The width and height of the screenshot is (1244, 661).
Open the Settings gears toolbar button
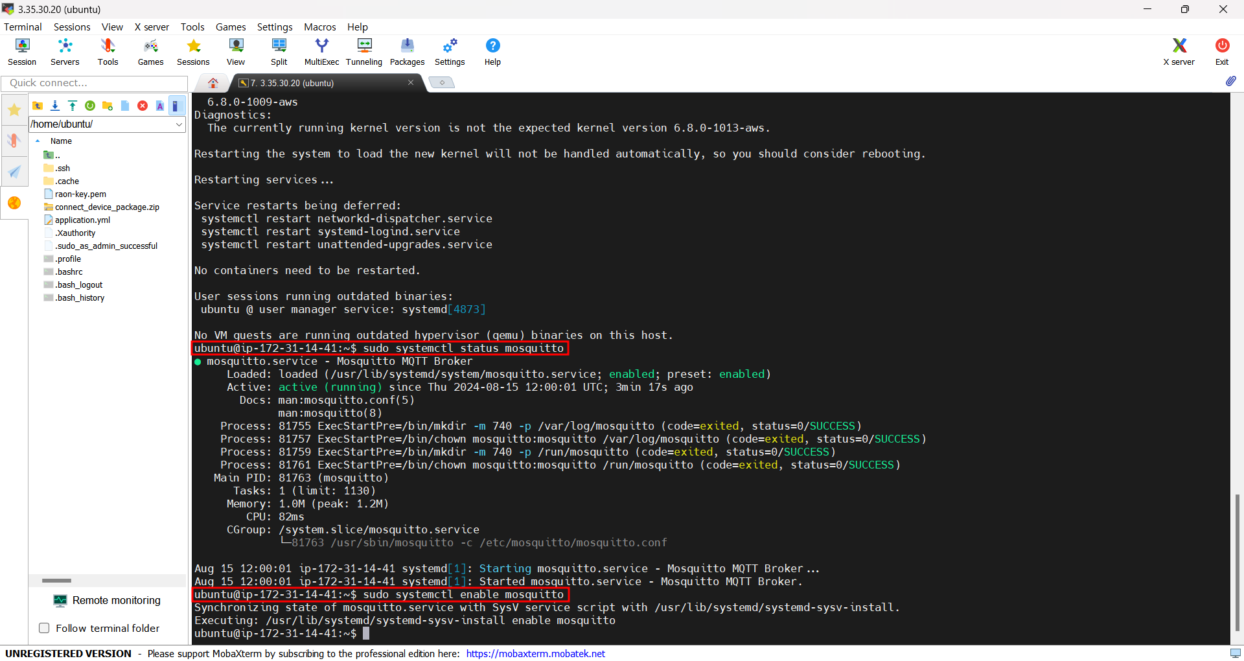450,52
